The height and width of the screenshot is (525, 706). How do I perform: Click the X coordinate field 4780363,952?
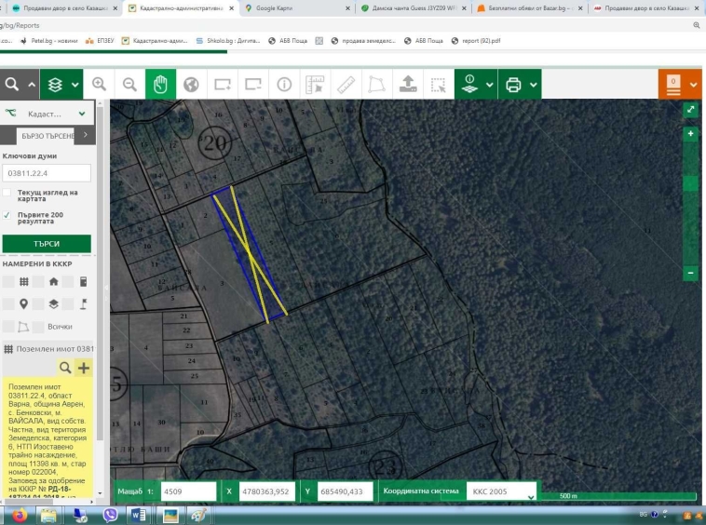tap(266, 491)
